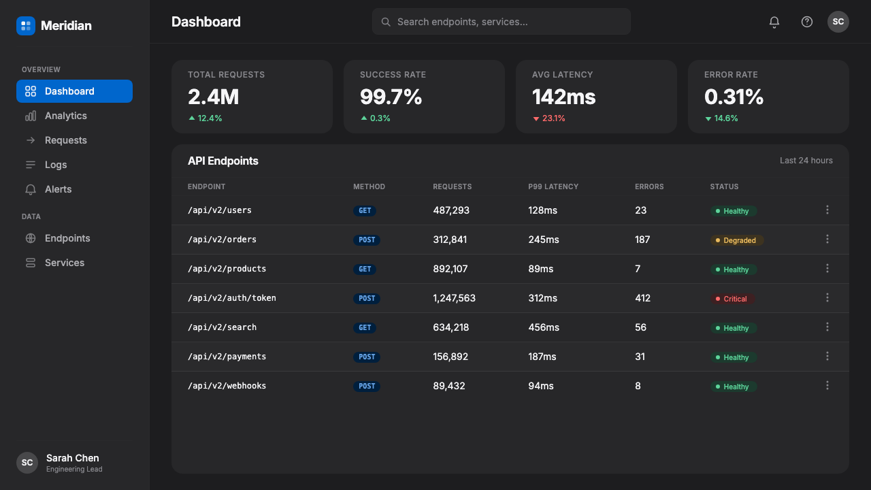Screen dimensions: 871x490
Task: Open row menu for /api/v2/users
Action: click(827, 210)
